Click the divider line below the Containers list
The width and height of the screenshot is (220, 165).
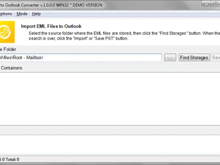pos(110,125)
